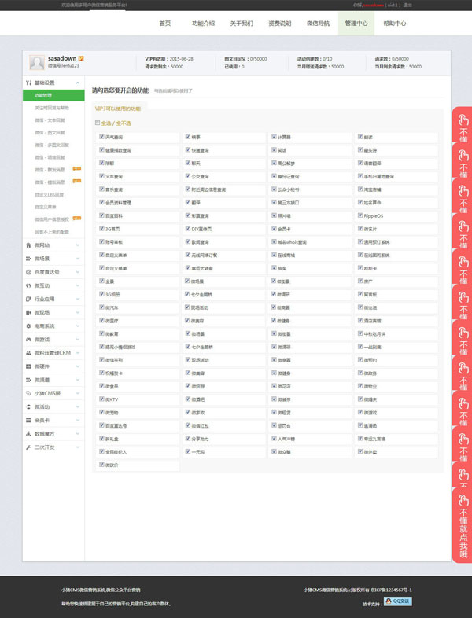Screen dimensions: 472x618
Task: Uncheck the RippleOS checkbox
Action: click(x=360, y=215)
